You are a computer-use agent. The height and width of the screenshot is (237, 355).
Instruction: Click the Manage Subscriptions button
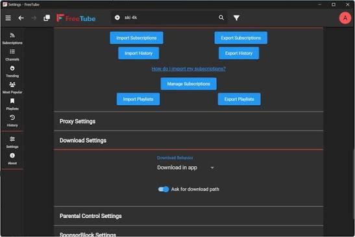[189, 84]
